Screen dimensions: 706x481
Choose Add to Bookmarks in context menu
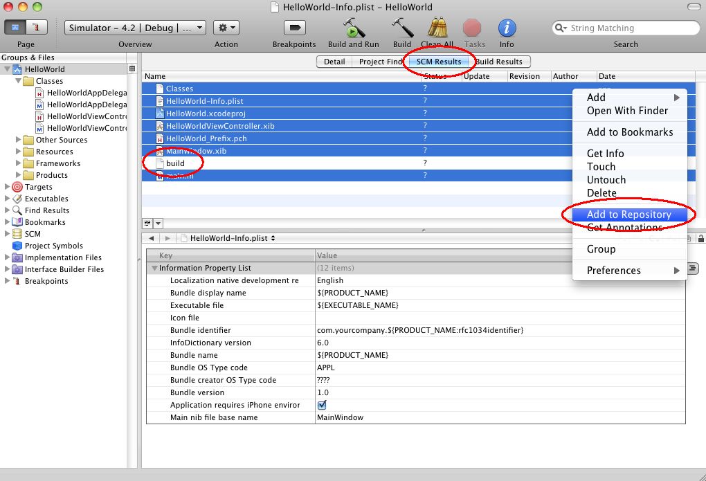tap(629, 132)
